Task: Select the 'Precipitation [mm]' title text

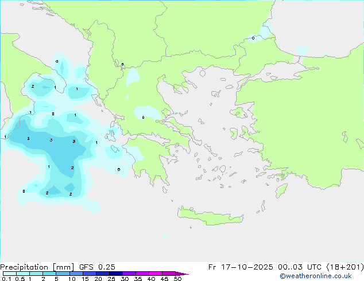Action: [x=37, y=267]
